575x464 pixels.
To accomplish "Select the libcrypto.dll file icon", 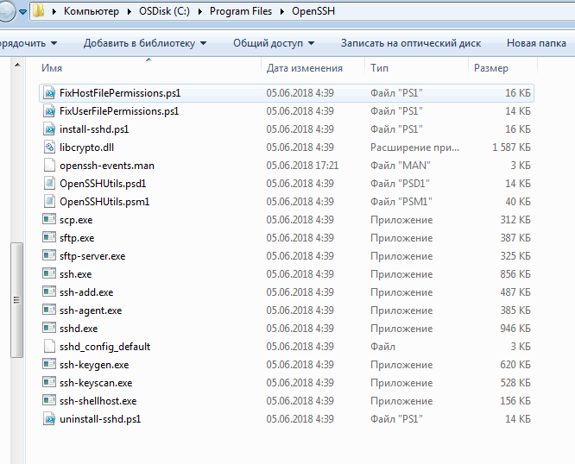I will click(x=49, y=147).
